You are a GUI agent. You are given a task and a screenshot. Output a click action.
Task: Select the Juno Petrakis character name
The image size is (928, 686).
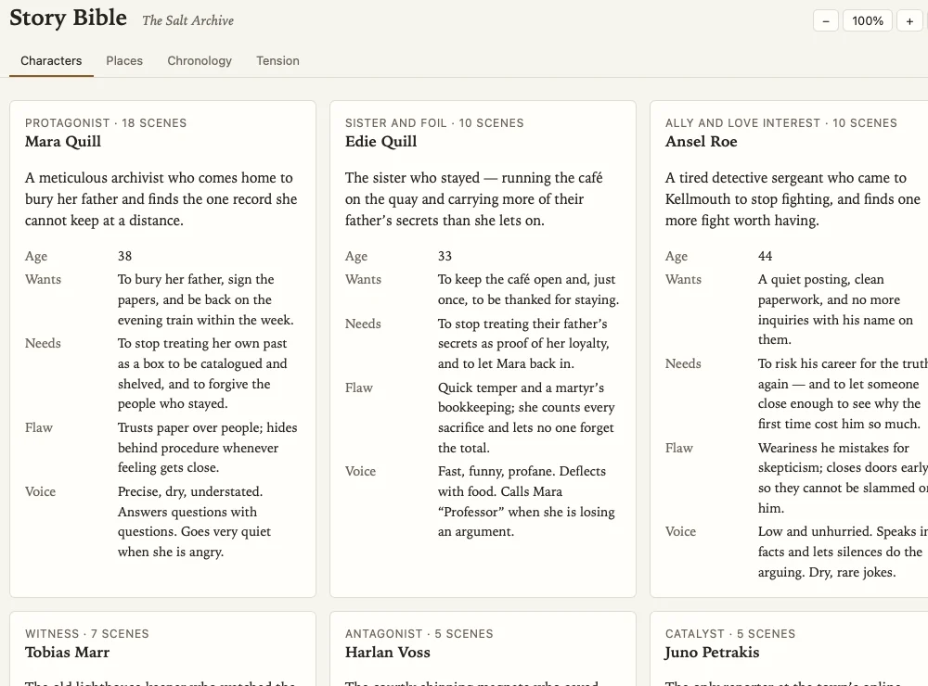click(x=712, y=653)
